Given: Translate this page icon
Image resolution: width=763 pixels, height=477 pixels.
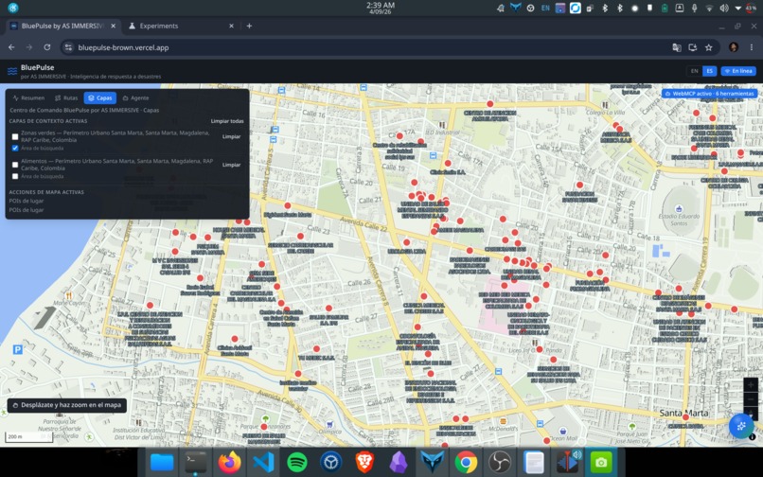Looking at the screenshot, I should click(x=677, y=47).
